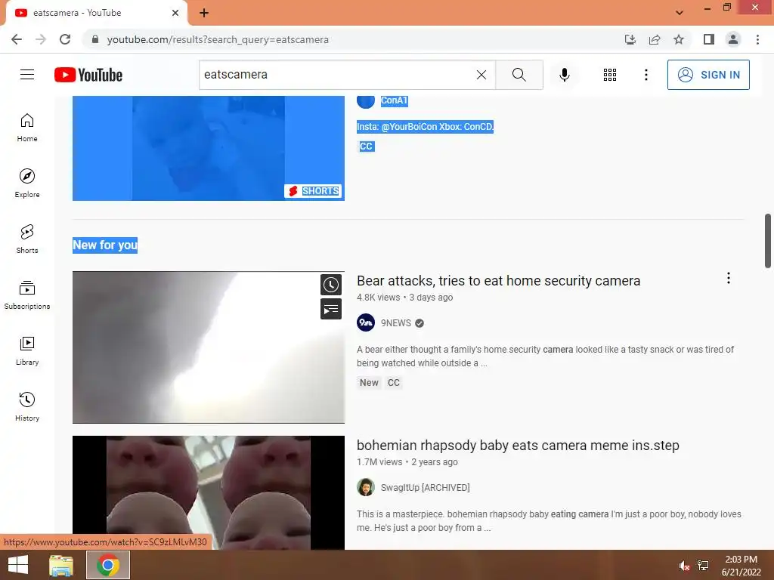
Task: Expand the tab search chevron
Action: (680, 13)
